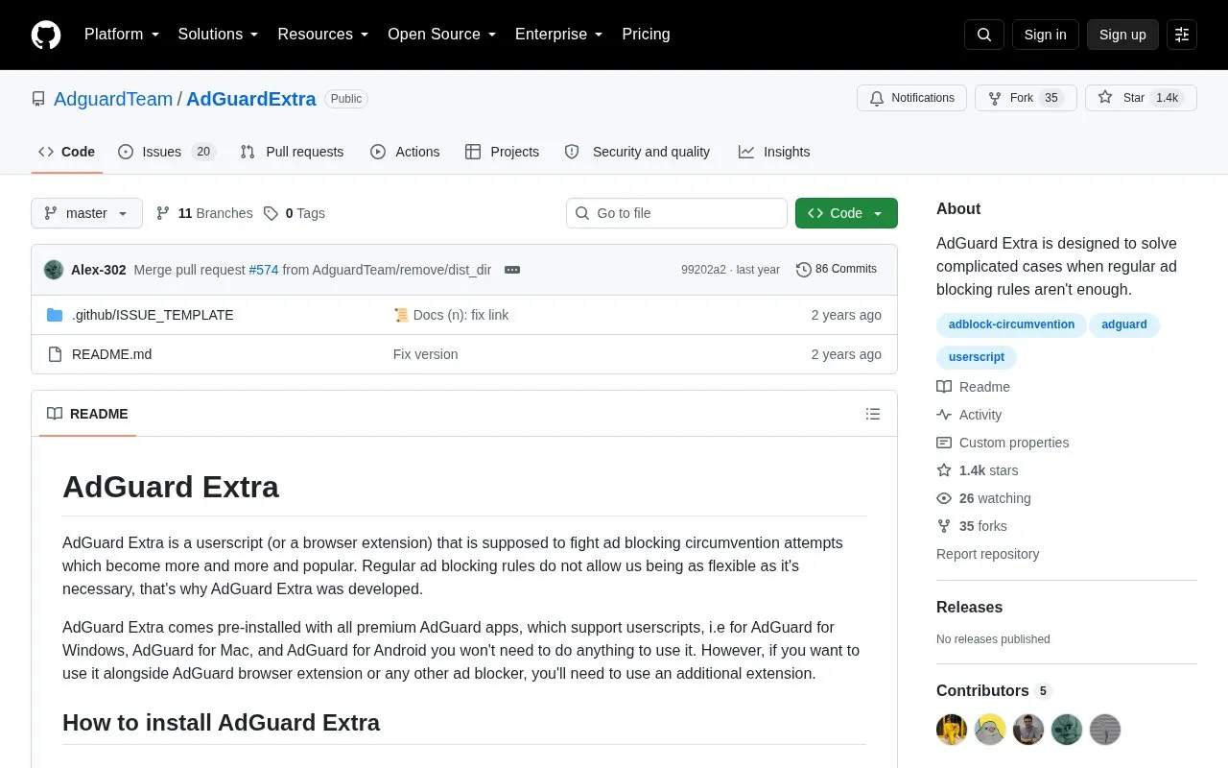Focus the Go to file search field

[x=676, y=213]
